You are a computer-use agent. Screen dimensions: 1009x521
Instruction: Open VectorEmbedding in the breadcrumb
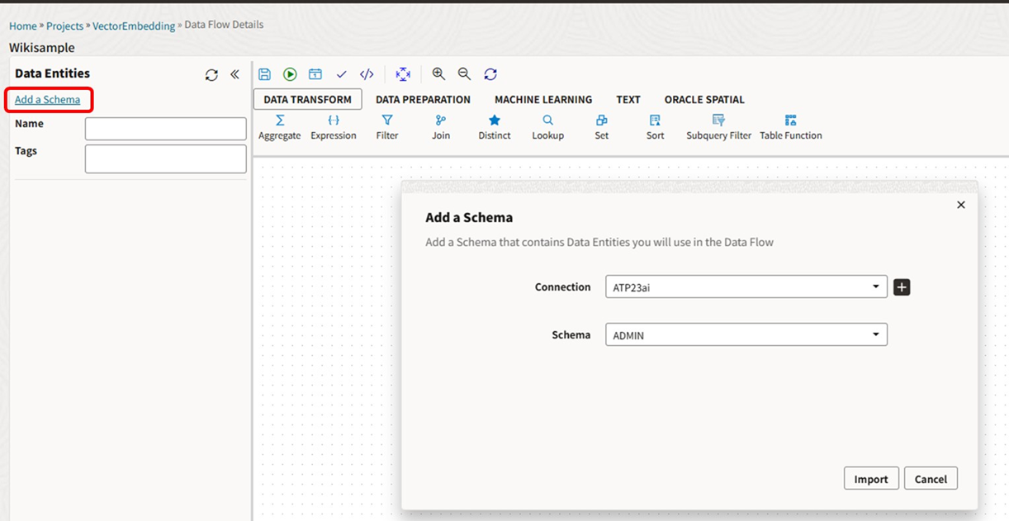[134, 26]
